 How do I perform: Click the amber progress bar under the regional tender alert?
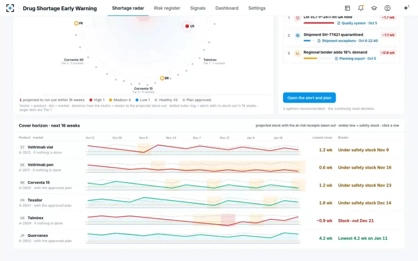[x=310, y=58]
